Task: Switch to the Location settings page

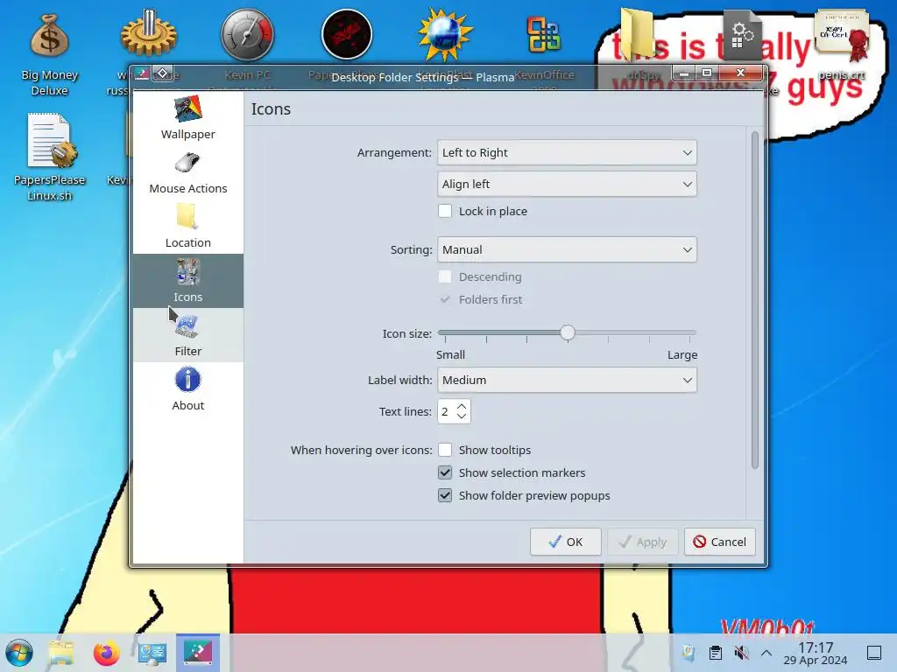Action: pos(187,227)
